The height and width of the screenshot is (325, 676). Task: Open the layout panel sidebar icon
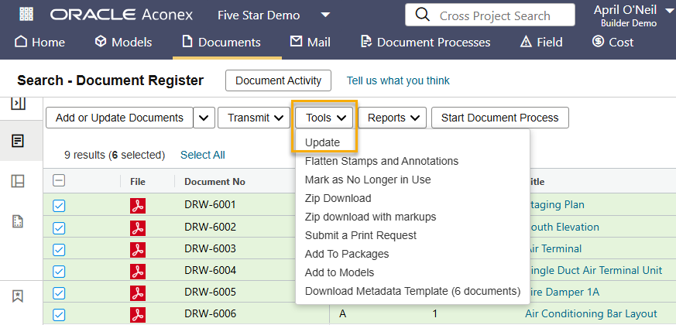point(18,181)
